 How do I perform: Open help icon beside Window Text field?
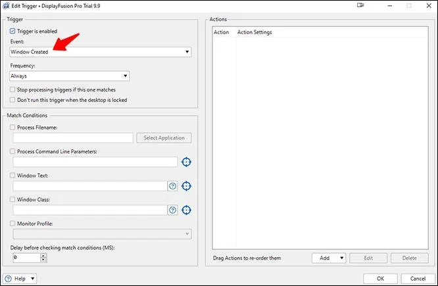[172, 186]
